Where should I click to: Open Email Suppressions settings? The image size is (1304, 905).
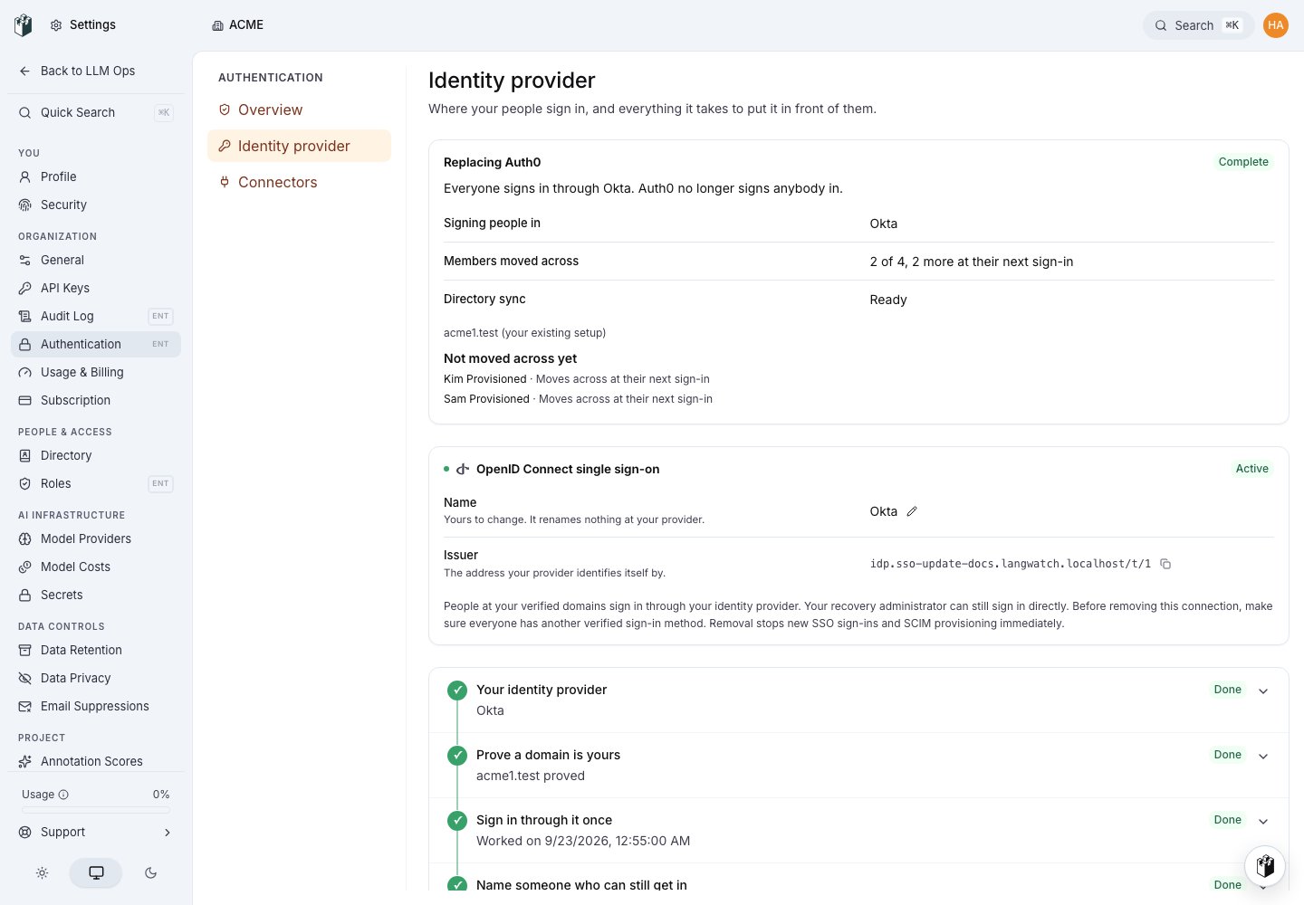(x=96, y=706)
